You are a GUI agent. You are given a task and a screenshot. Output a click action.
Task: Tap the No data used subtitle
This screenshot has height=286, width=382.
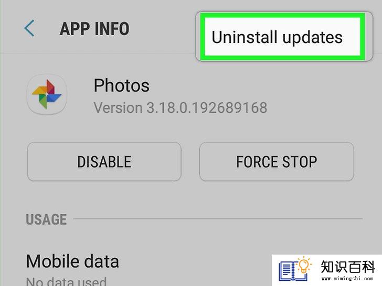[x=66, y=281]
